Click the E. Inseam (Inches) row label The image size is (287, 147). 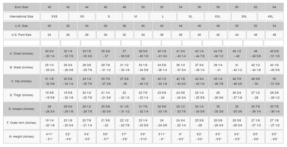[22, 109]
